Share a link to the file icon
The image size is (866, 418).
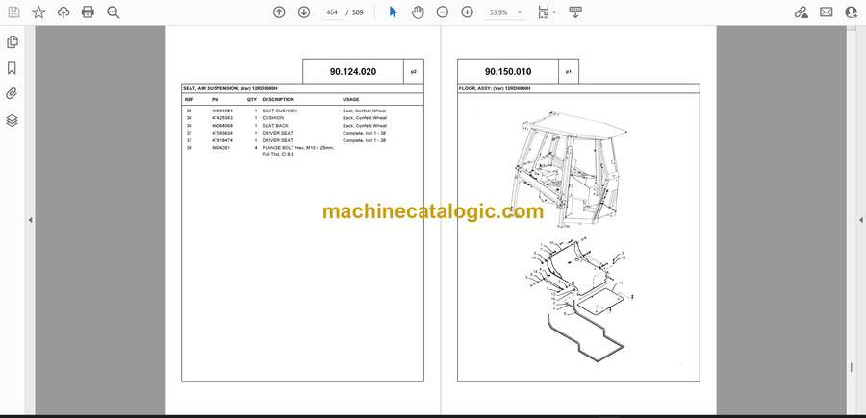pyautogui.click(x=802, y=12)
